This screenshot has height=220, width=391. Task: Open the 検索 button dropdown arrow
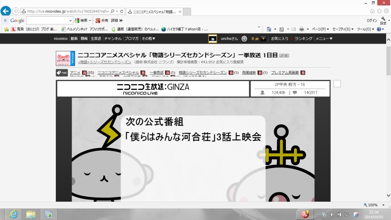(x=90, y=20)
